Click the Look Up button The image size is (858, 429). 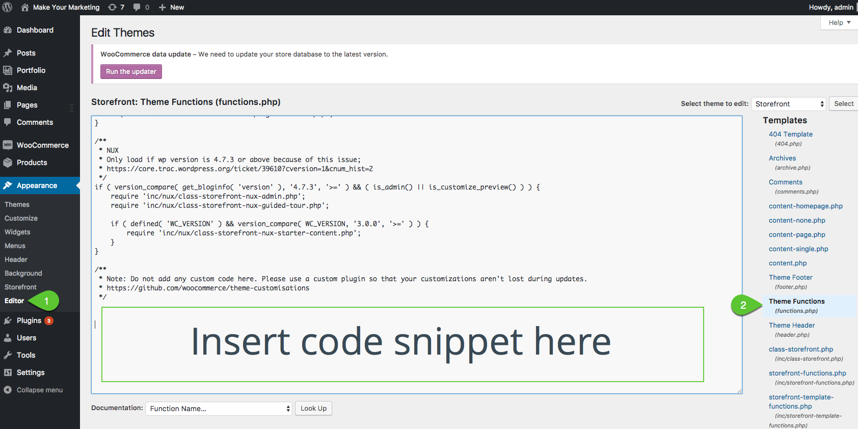pos(313,408)
